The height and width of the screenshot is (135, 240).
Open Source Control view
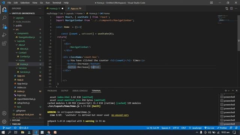pos(4,26)
